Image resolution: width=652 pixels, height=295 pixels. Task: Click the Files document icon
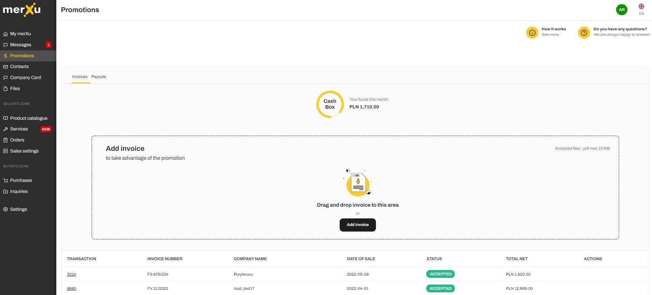(x=6, y=89)
